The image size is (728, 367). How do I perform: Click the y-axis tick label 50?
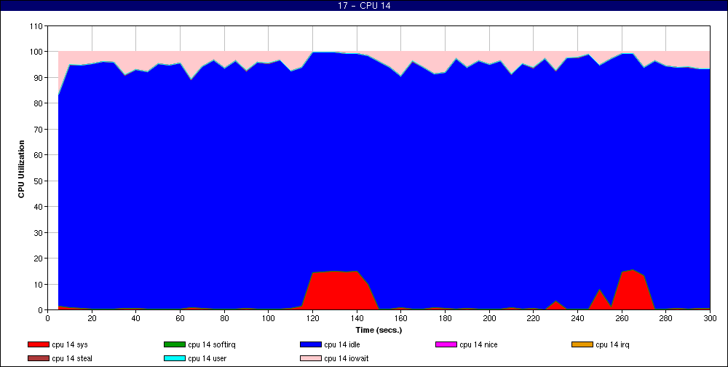[x=38, y=181]
